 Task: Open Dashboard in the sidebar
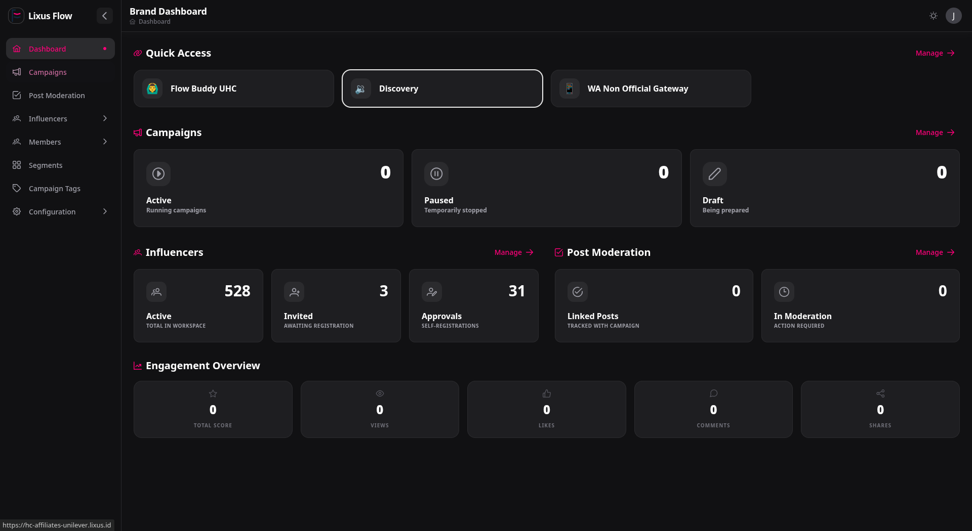[x=60, y=49]
